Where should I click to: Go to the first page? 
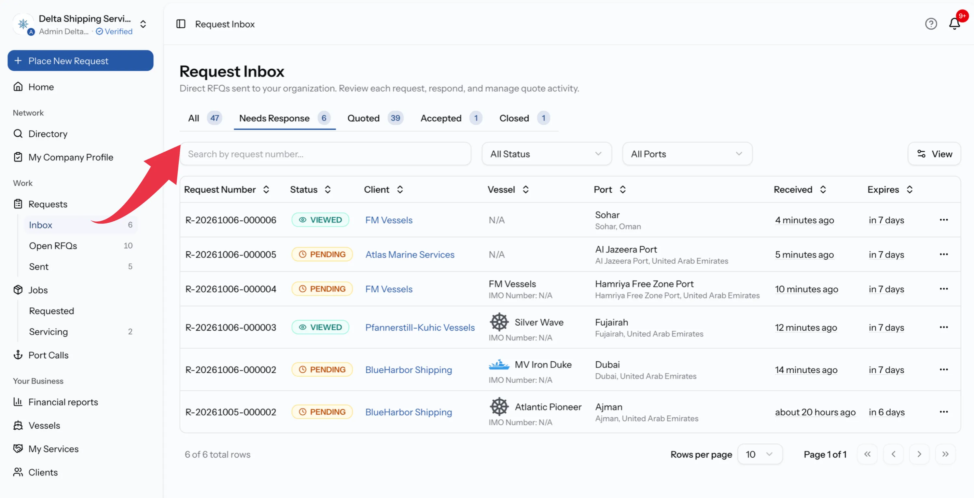[x=867, y=454]
